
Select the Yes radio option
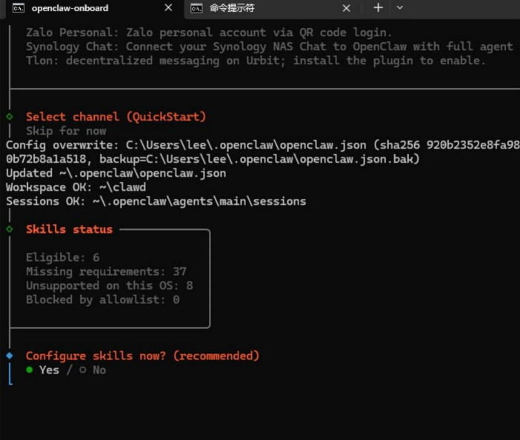pos(43,370)
